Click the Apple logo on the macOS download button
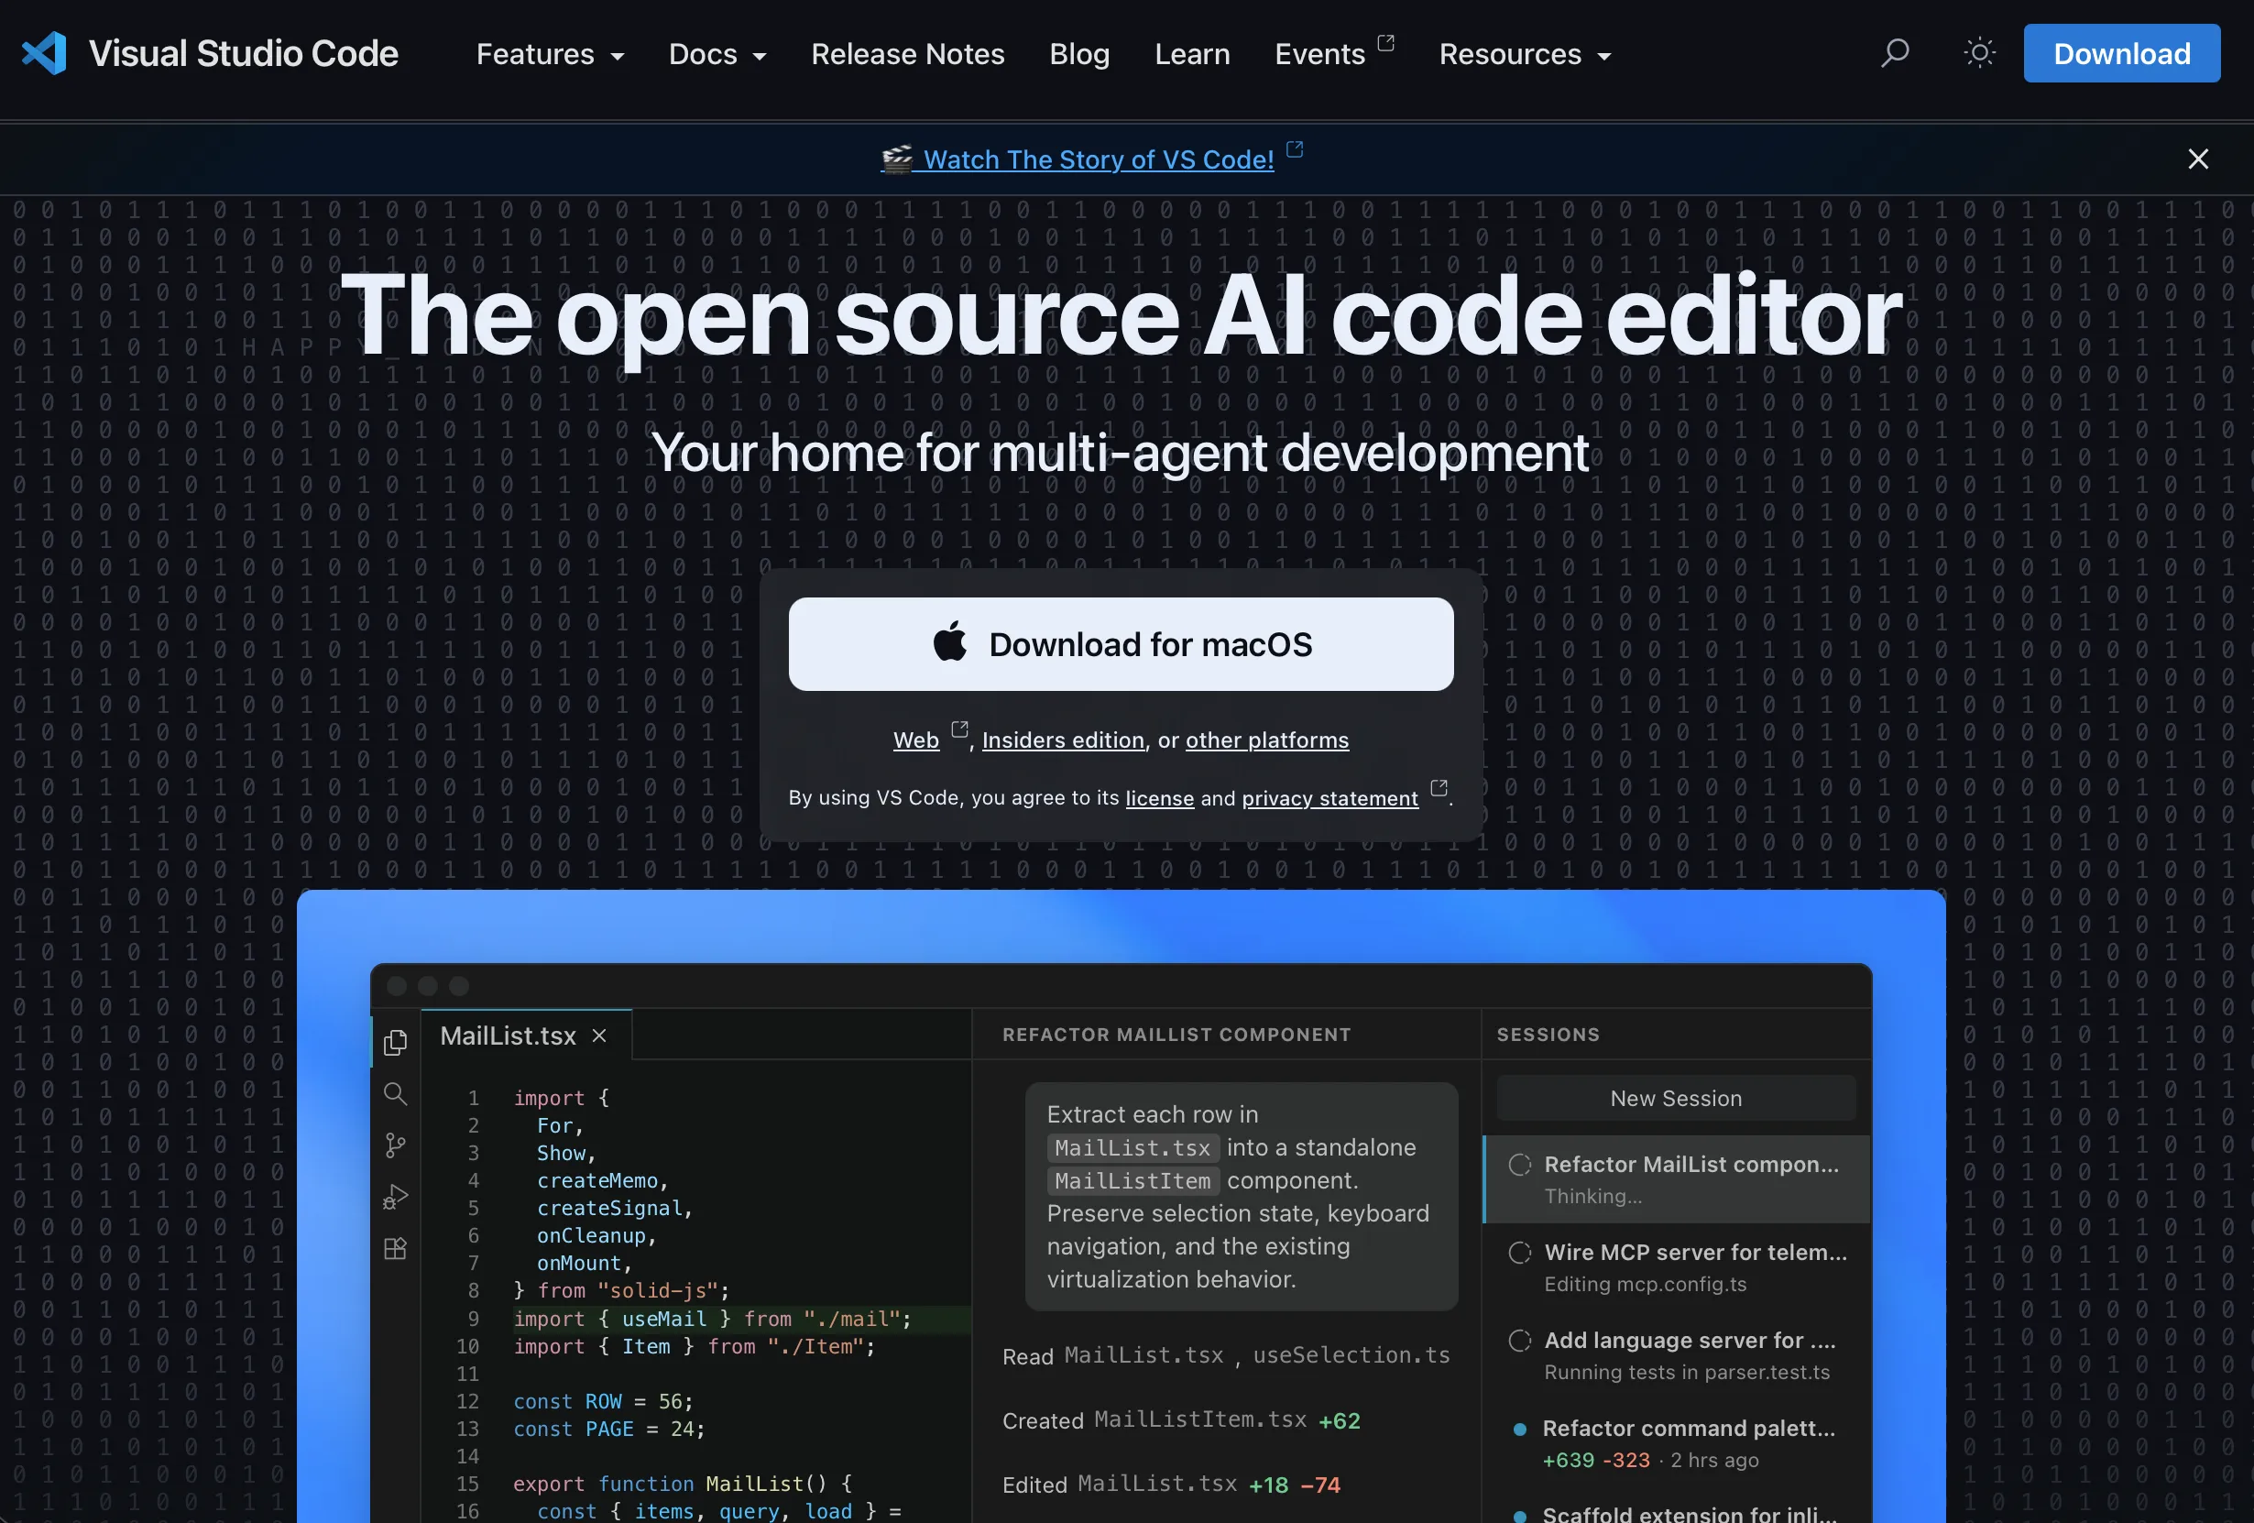The width and height of the screenshot is (2254, 1523). pyautogui.click(x=949, y=642)
